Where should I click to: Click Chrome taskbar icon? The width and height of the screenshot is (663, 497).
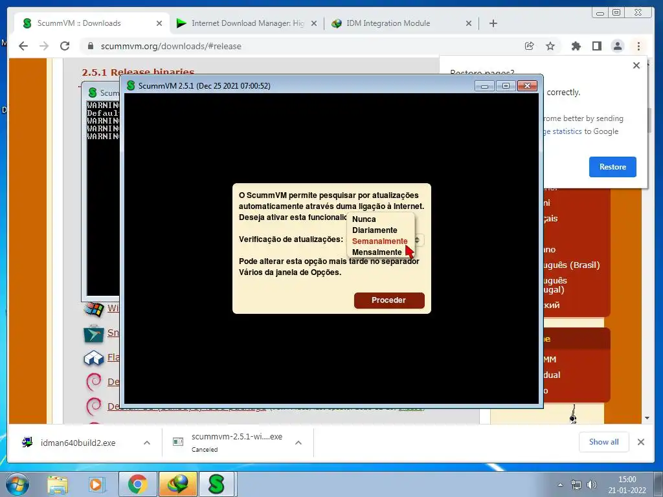coord(137,484)
